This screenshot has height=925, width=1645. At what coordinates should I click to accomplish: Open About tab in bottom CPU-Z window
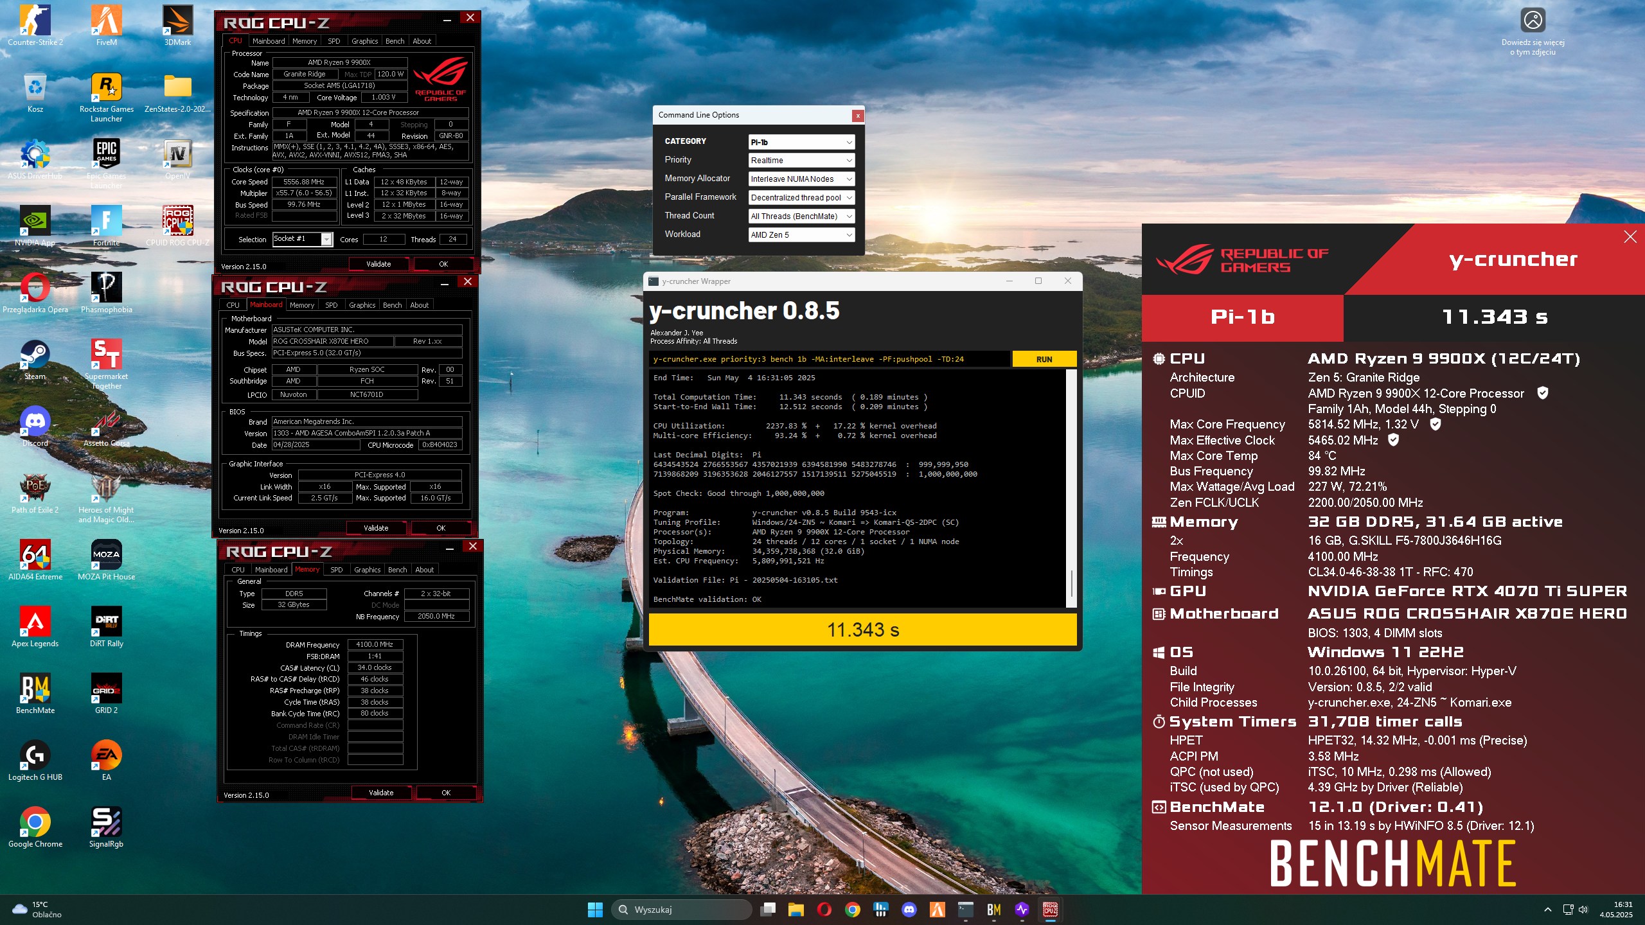(425, 570)
